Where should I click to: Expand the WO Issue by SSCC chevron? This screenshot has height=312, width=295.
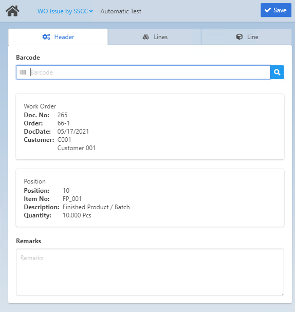pos(91,11)
